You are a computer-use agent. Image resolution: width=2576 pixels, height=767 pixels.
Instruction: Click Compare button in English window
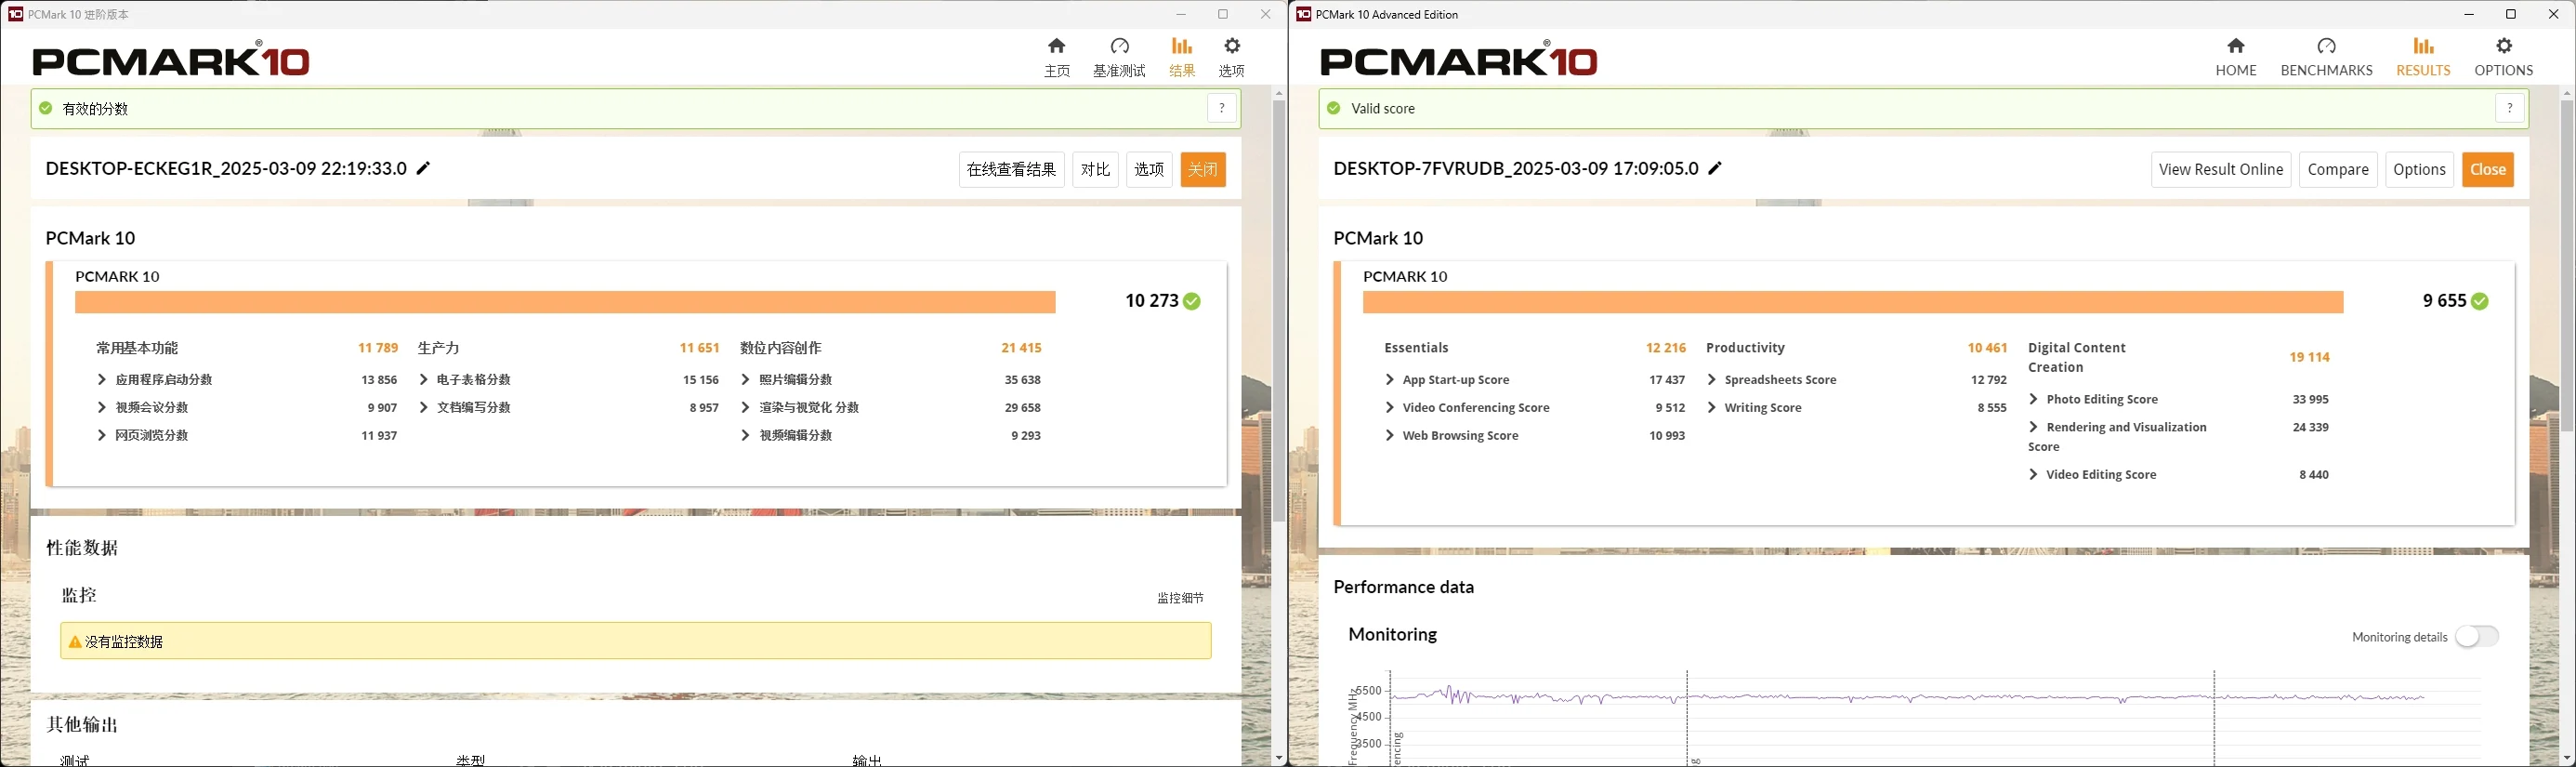[x=2338, y=170]
